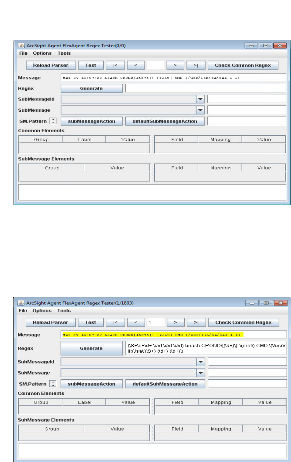
Task: Click bottom output text area in (1/1803) window
Action: [x=152, y=451]
